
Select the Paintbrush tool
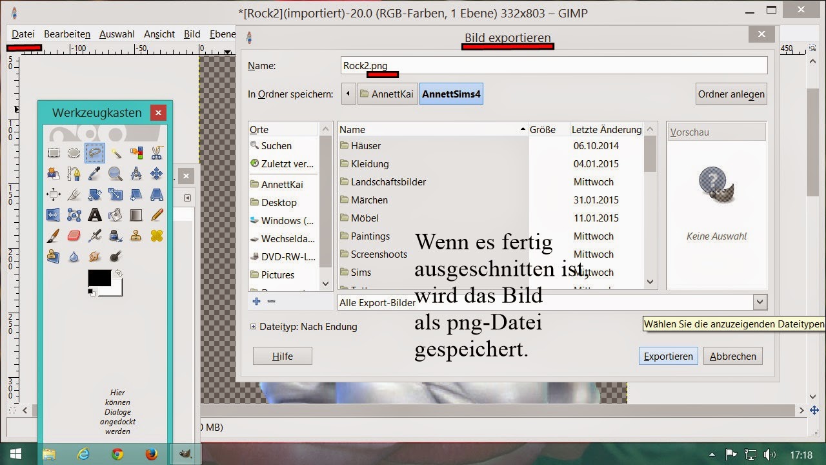point(54,236)
